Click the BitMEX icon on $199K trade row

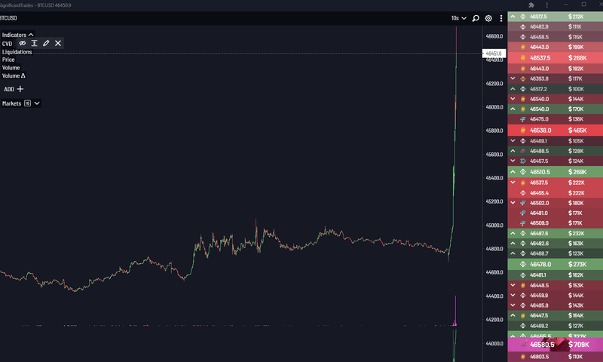tap(523, 47)
